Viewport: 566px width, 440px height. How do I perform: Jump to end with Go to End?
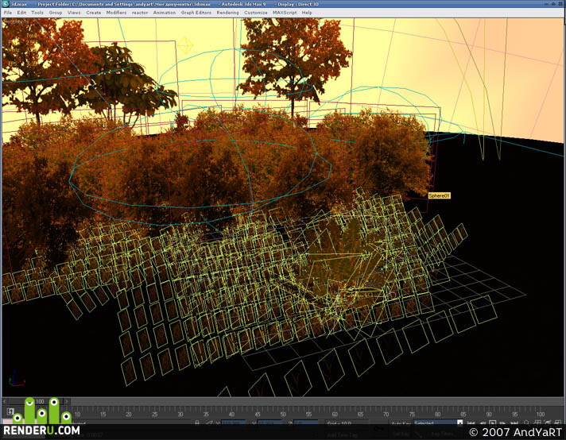click(x=514, y=423)
